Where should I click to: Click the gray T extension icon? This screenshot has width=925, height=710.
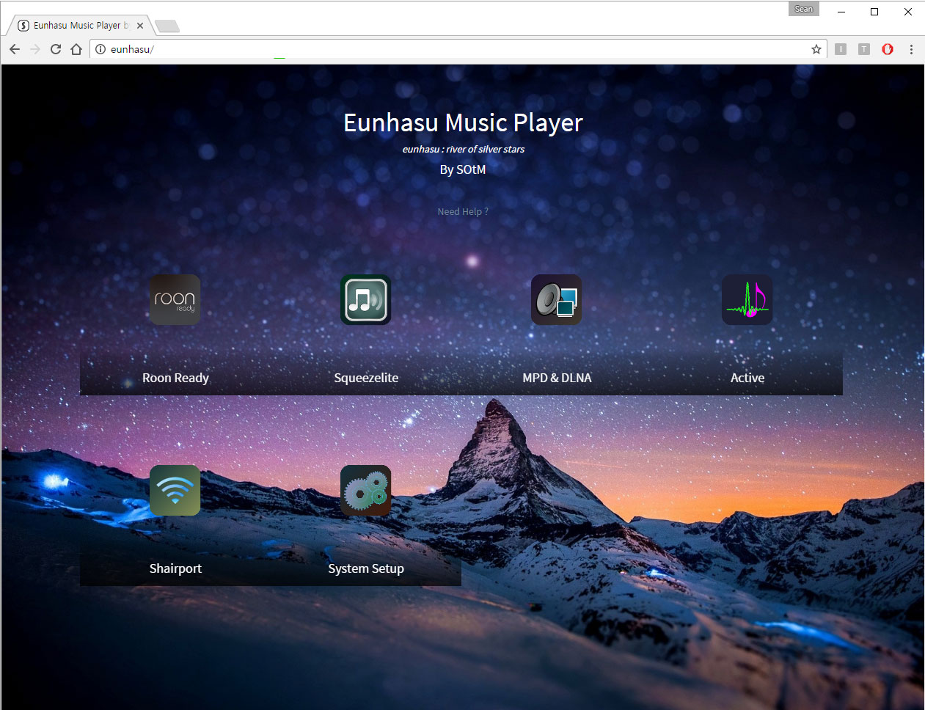[x=864, y=49]
